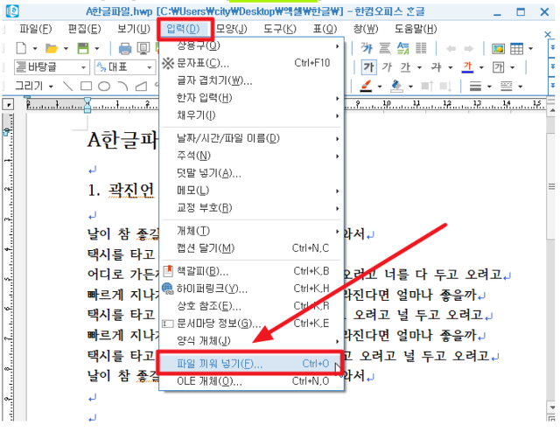Select the ellipse drawing tool
The image size is (560, 432).
104,86
